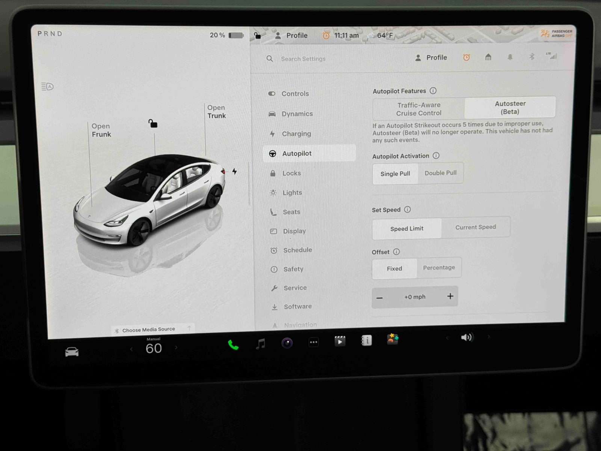Click the Bluetooth icon in settings header

(x=532, y=57)
